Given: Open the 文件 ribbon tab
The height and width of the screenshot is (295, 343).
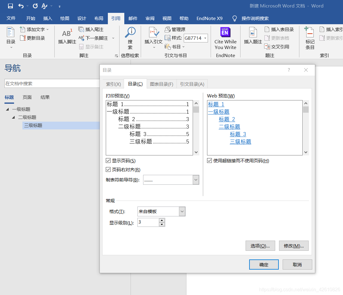Looking at the screenshot, I should [x=11, y=19].
